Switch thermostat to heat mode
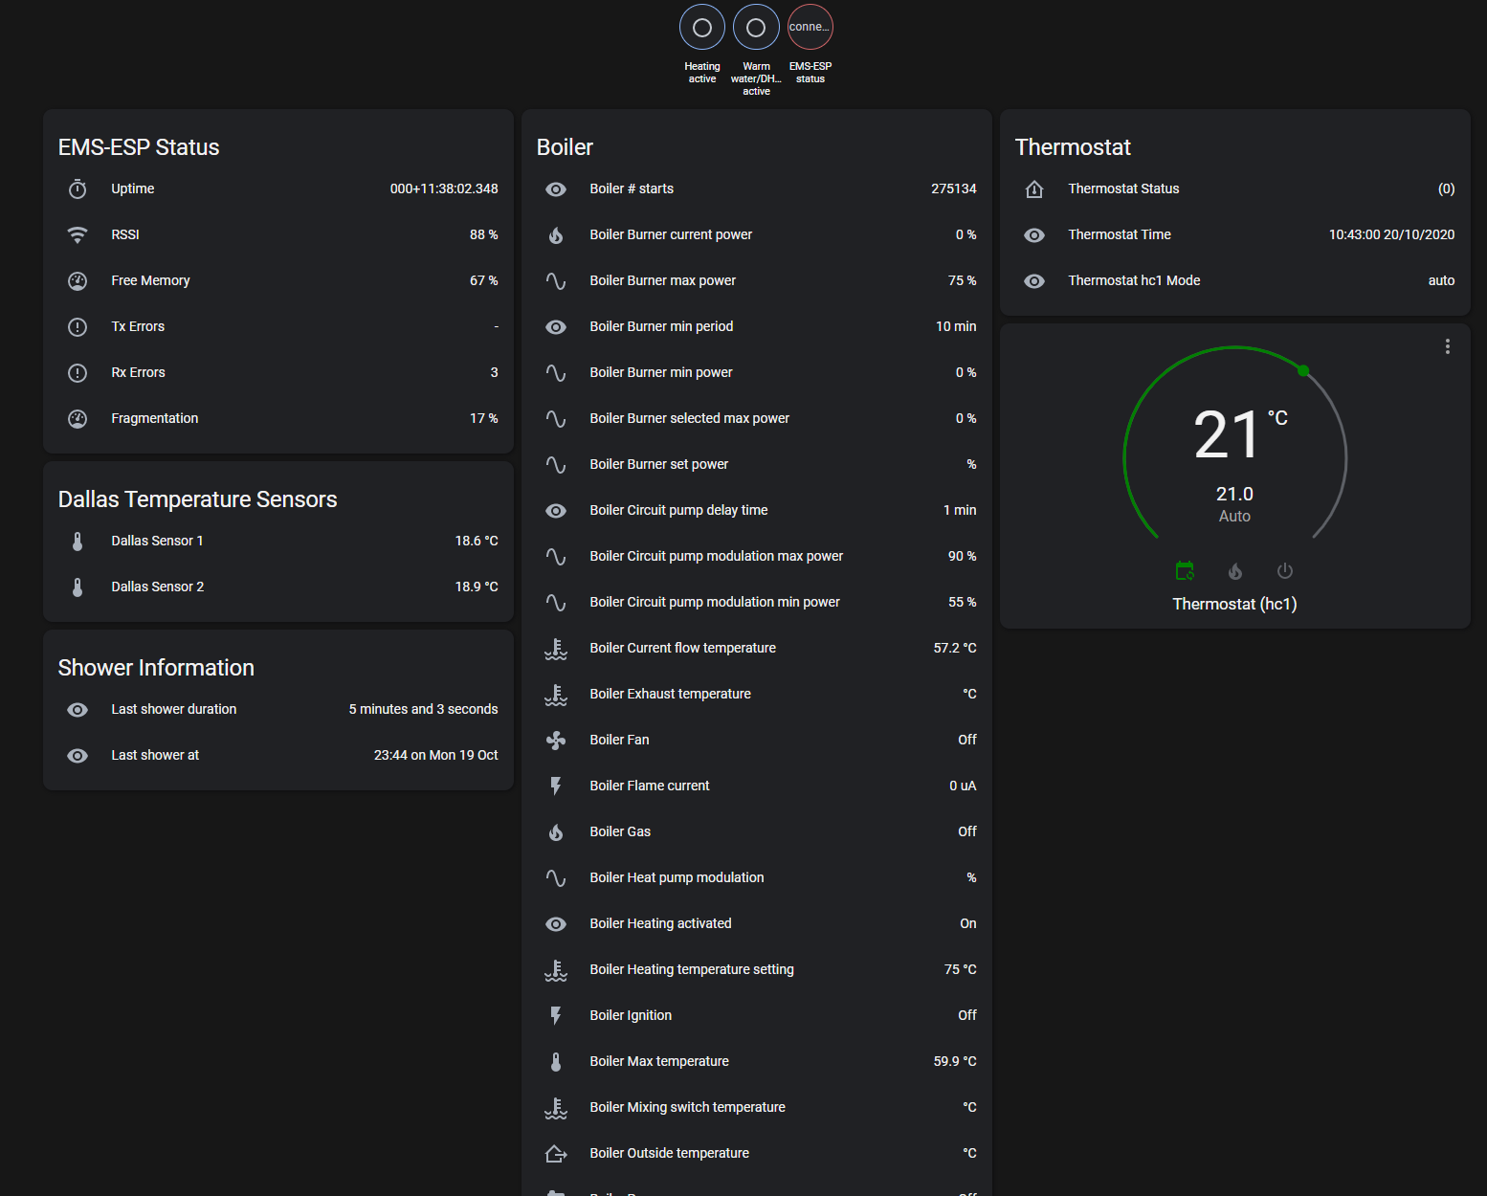Image resolution: width=1487 pixels, height=1196 pixels. tap(1235, 571)
